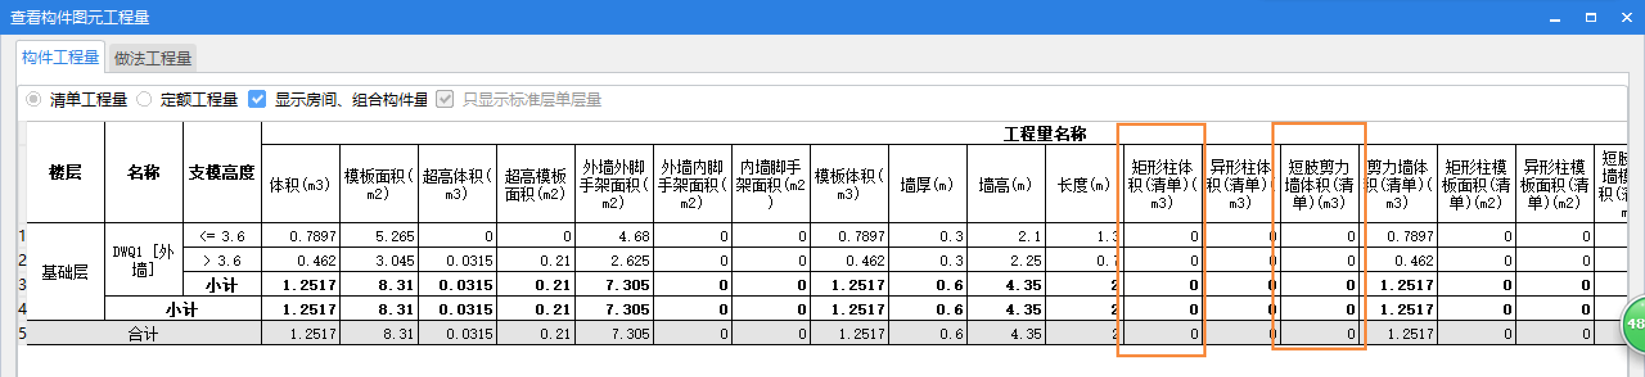Image resolution: width=1645 pixels, height=377 pixels.
Task: Click the 体积(m3) column header
Action: pyautogui.click(x=300, y=184)
